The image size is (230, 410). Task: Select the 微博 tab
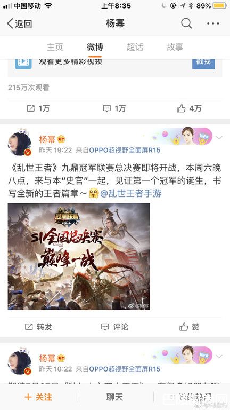95,47
